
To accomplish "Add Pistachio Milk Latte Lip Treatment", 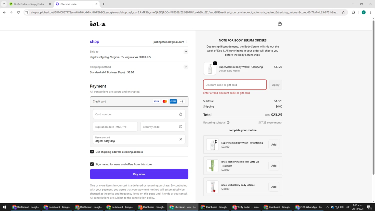I will coord(274,166).
